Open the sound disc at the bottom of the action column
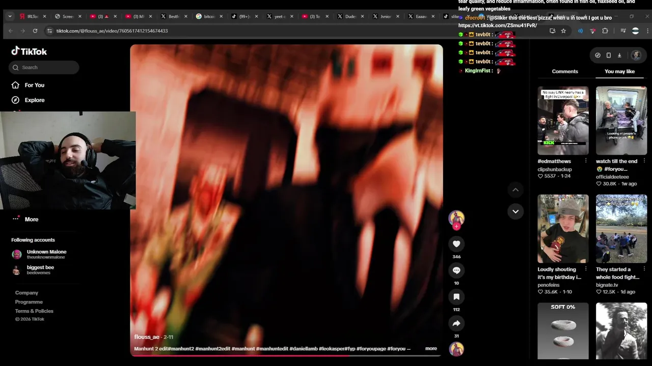This screenshot has height=366, width=652. (x=456, y=349)
